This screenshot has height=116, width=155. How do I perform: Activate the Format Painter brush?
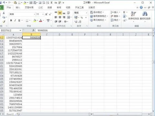tap(4, 22)
